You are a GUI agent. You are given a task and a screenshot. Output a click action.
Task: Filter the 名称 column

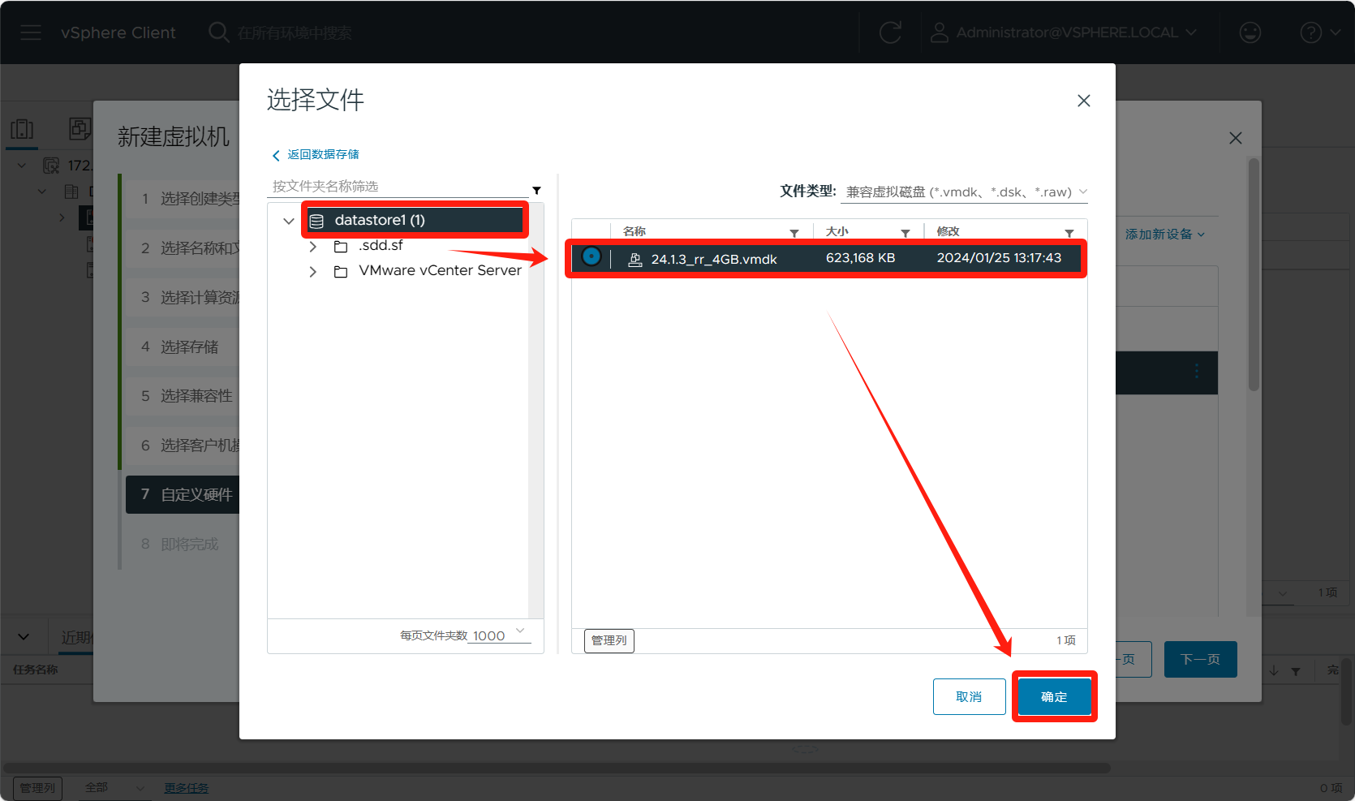(794, 233)
